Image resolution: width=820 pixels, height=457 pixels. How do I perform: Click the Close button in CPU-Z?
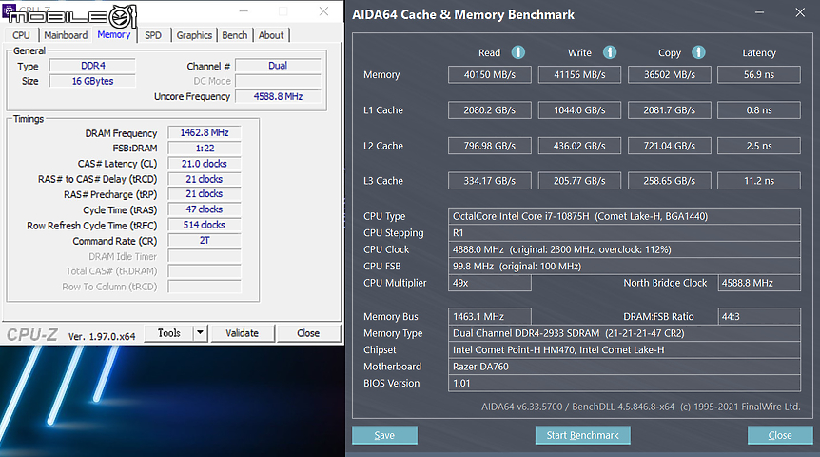(308, 333)
